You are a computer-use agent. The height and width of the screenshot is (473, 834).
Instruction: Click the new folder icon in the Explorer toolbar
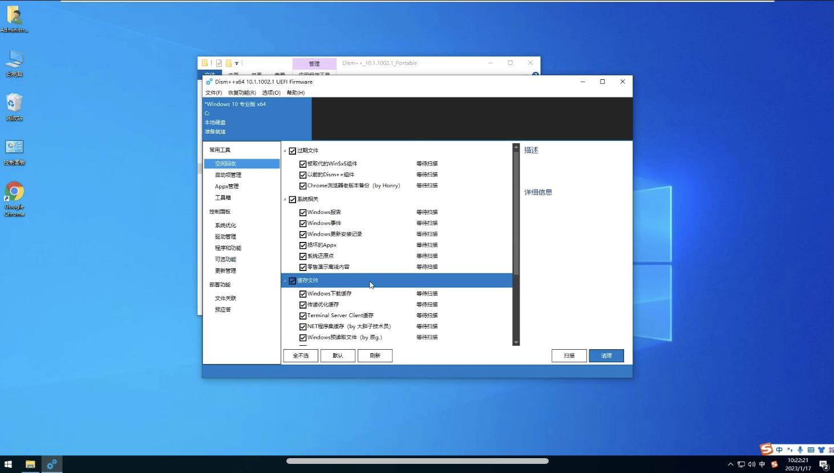tap(229, 63)
